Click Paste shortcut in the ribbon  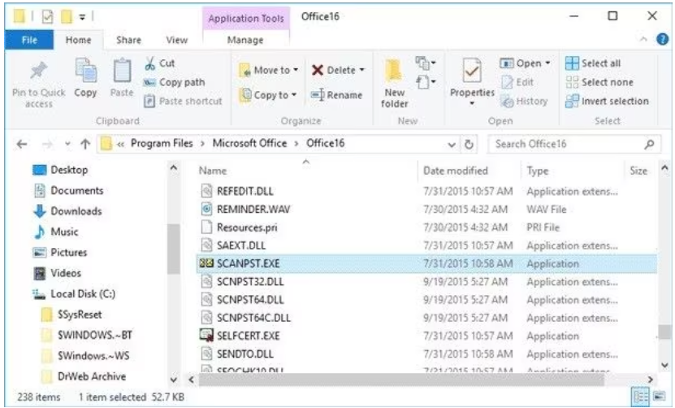[x=183, y=102]
